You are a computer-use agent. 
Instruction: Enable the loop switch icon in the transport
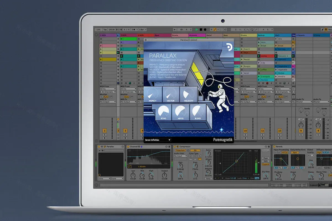pos(252,30)
